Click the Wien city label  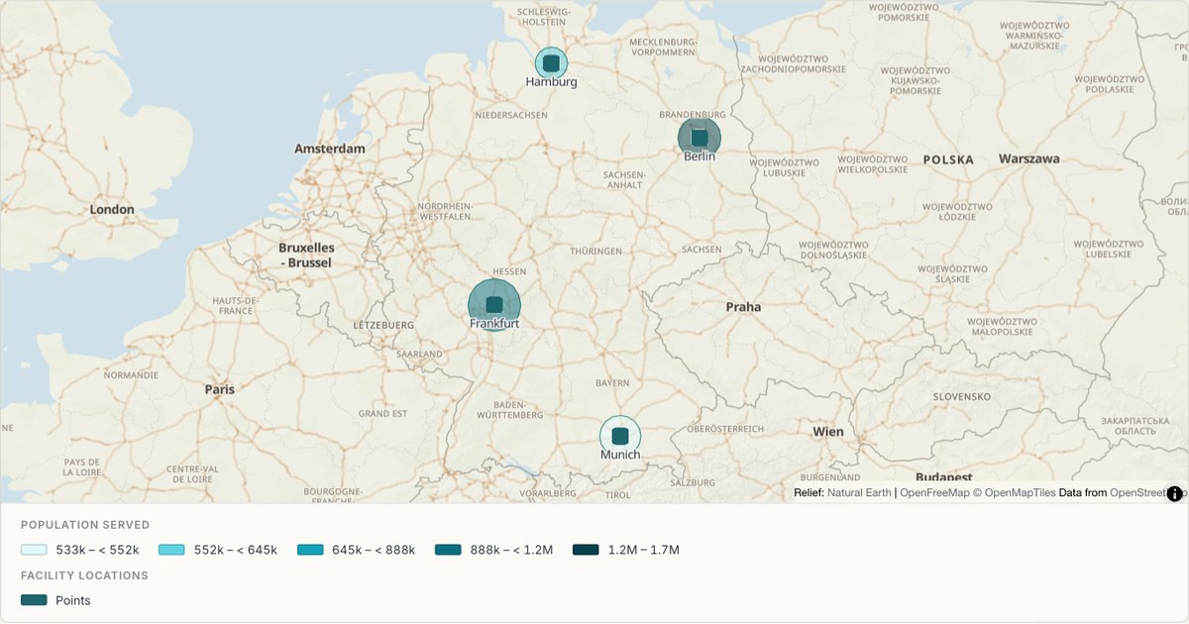[828, 431]
